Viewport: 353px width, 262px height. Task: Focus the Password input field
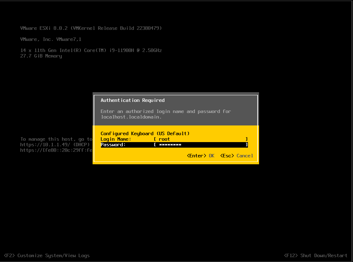pyautogui.click(x=201, y=145)
